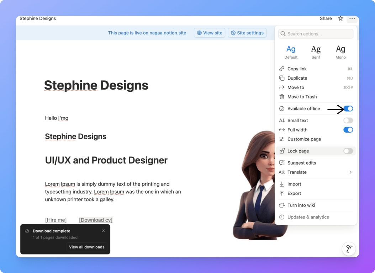Select Customize page in the menu
The height and width of the screenshot is (273, 375).
coord(303,139)
